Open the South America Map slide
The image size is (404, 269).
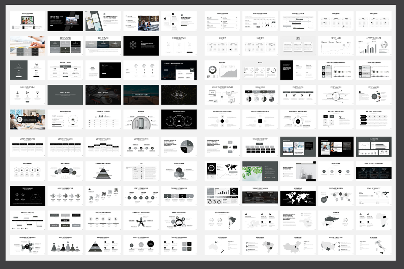coord(222,221)
